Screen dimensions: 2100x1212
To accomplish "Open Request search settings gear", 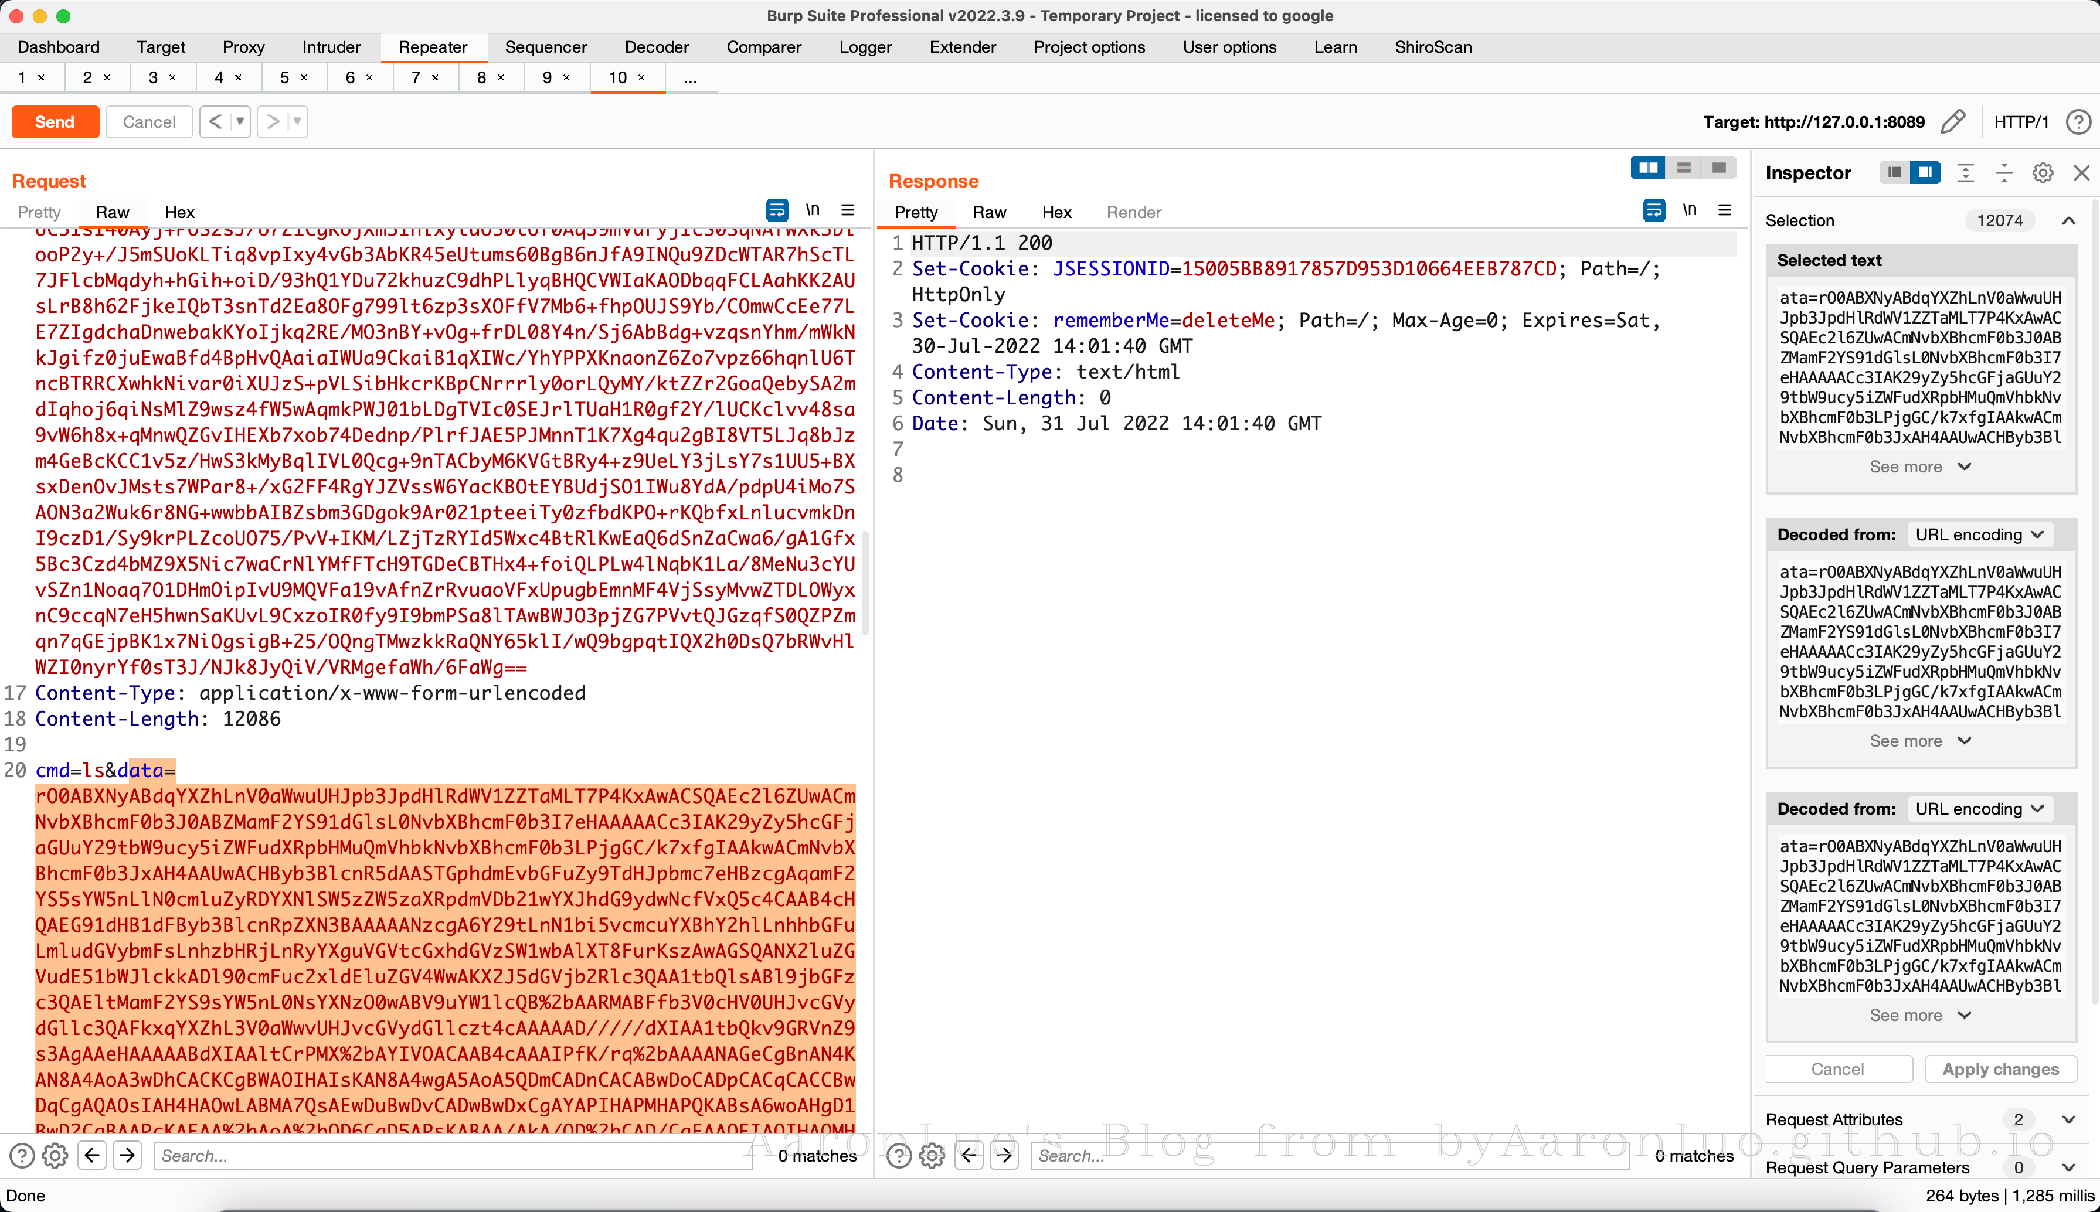I will [55, 1155].
